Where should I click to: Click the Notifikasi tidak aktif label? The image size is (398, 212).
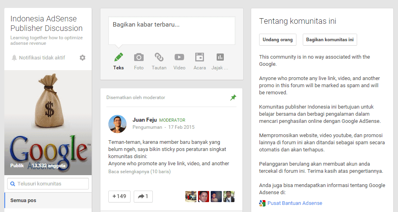[42, 57]
